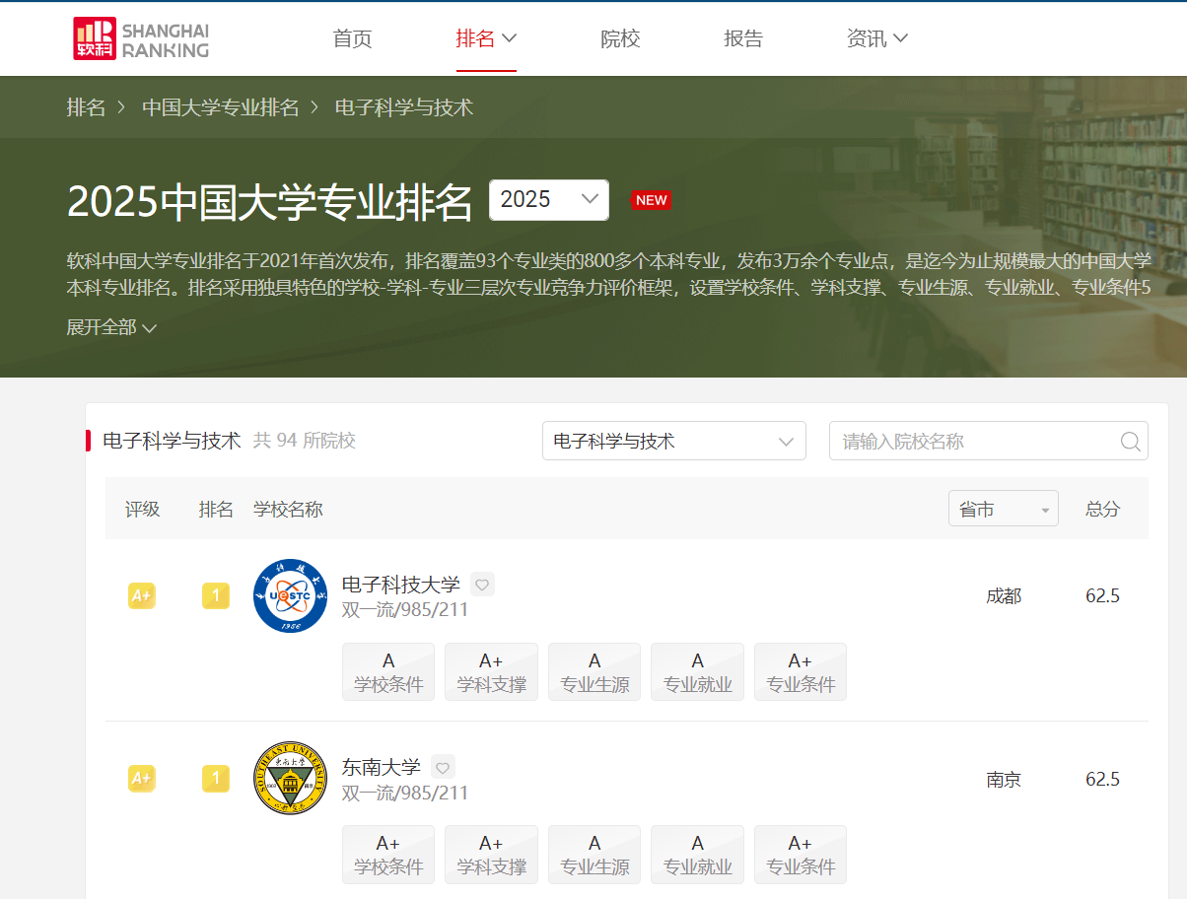This screenshot has height=899, width=1187.
Task: Click 东南大学's 专业生源 A tile
Action: [x=594, y=855]
